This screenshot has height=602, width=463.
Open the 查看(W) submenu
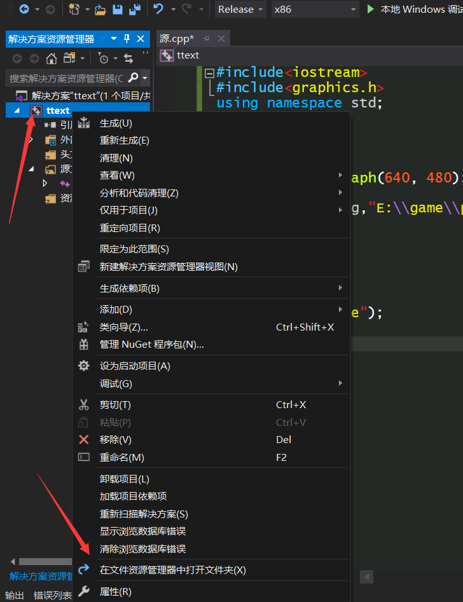[x=211, y=175]
